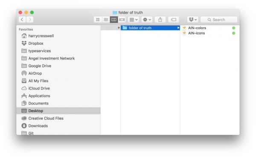Click the Creative Cloud logo icon
The height and width of the screenshot is (158, 256).
tap(24, 118)
